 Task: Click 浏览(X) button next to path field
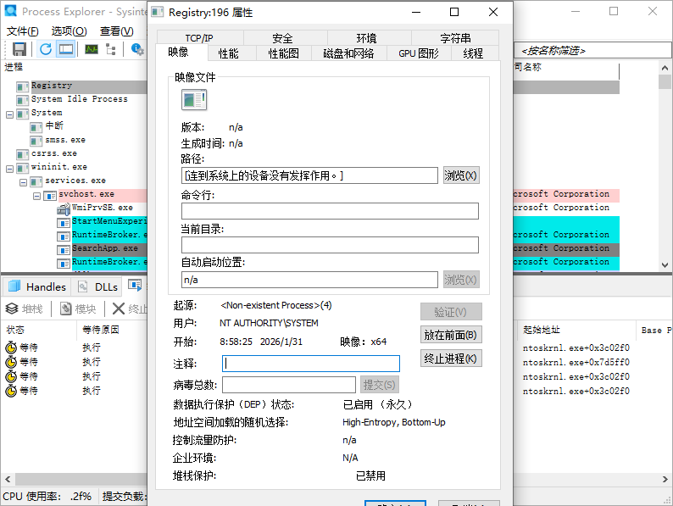(x=461, y=175)
